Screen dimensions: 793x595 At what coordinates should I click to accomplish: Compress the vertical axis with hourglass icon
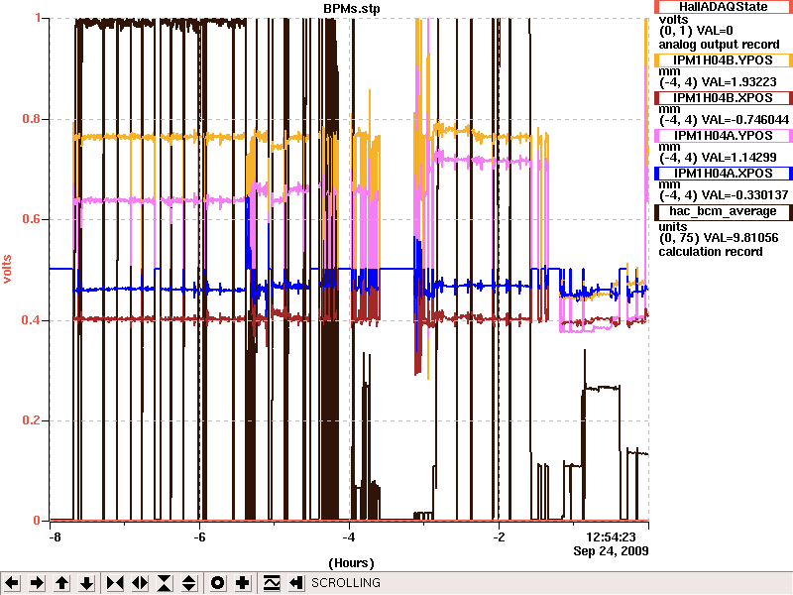point(165,583)
